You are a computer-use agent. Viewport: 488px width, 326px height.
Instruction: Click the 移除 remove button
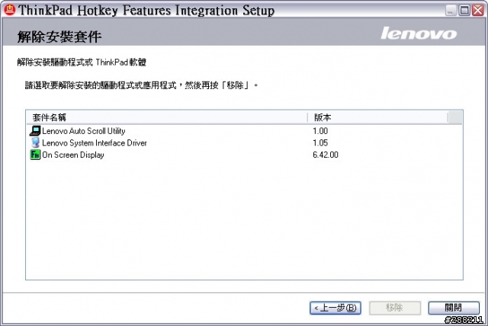click(x=395, y=308)
